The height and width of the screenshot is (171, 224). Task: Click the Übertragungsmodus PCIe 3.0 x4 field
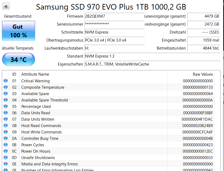click(114, 40)
